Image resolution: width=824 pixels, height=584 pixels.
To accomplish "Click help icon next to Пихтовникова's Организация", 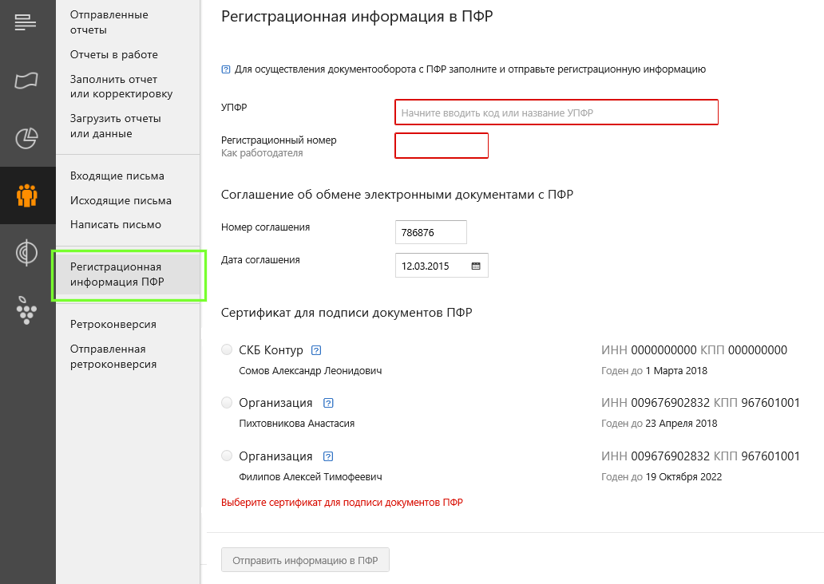I will [x=328, y=404].
